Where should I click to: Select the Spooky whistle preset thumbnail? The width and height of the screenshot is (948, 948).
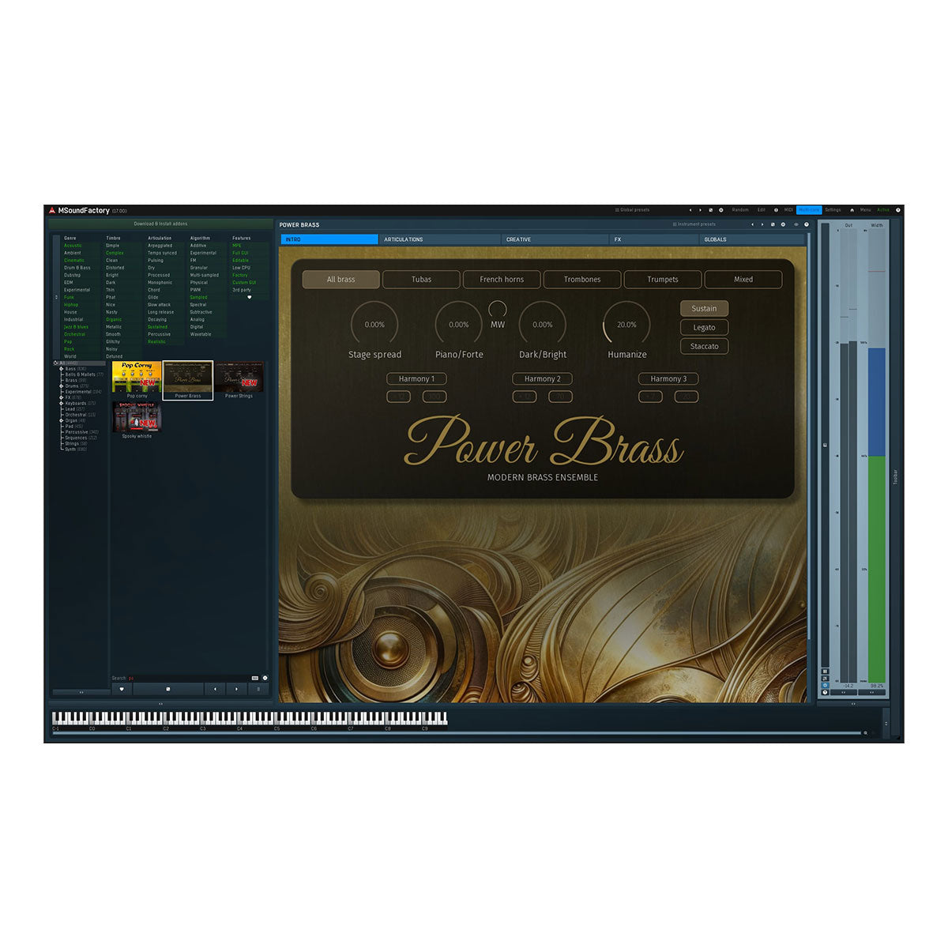137,417
